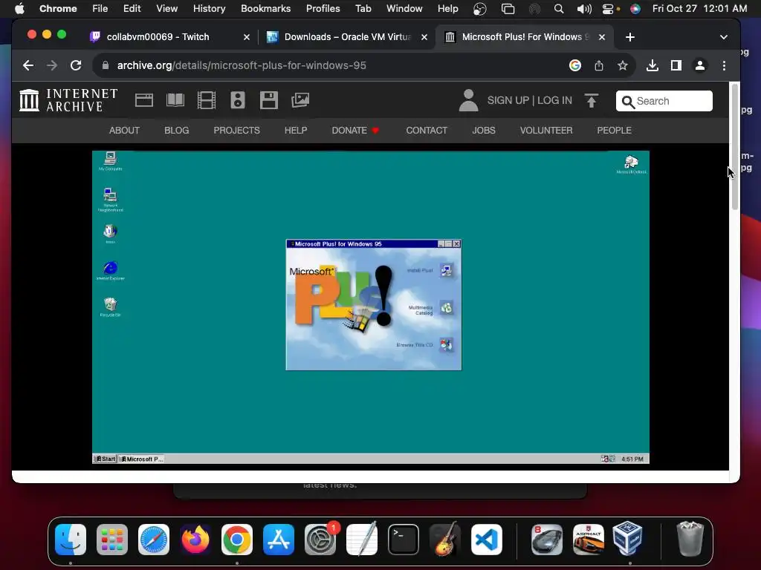The width and height of the screenshot is (761, 570).
Task: Open a new Chrome tab
Action: coord(630,37)
